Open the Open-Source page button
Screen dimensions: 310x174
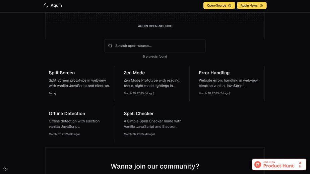pyautogui.click(x=219, y=6)
